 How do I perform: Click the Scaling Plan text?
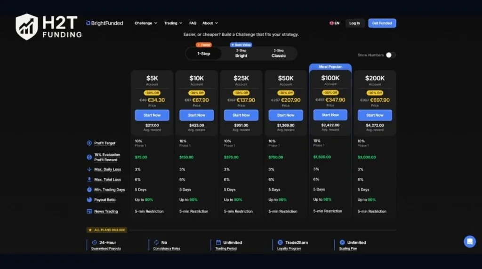[x=348, y=248]
